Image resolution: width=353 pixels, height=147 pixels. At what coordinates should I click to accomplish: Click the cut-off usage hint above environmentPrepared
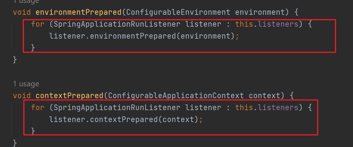[x=26, y=1]
